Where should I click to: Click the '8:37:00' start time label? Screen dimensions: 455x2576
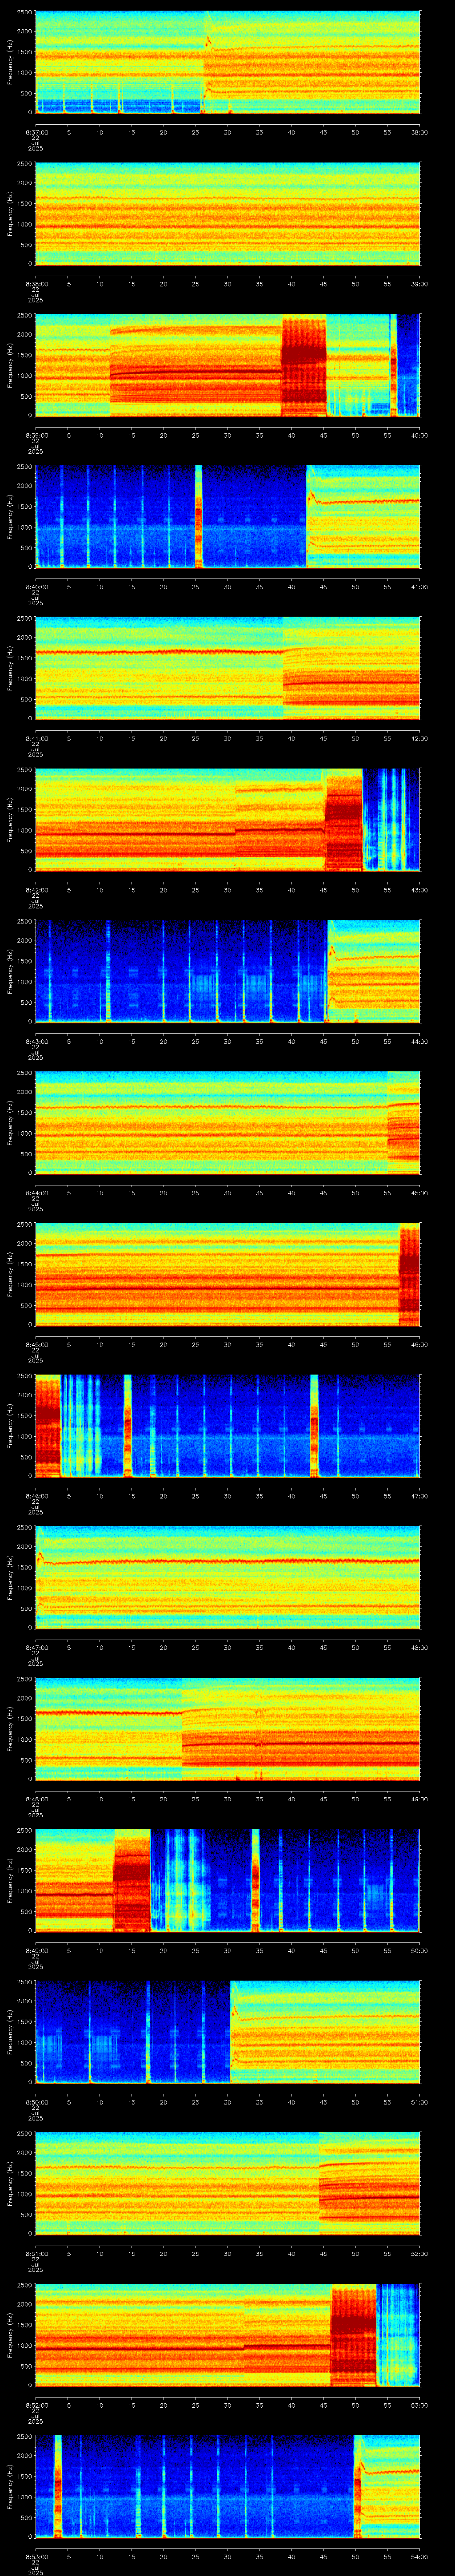(36, 132)
